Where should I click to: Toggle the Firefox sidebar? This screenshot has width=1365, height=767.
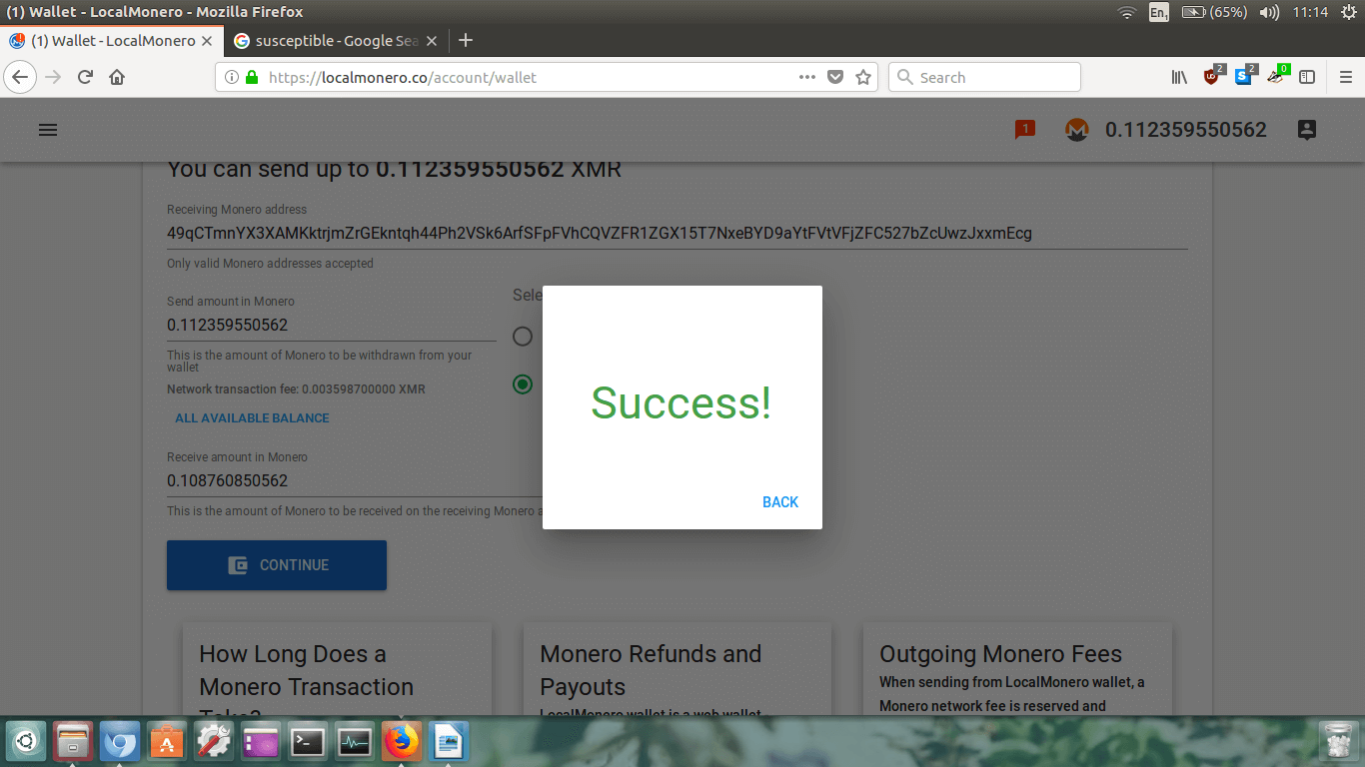[1306, 77]
